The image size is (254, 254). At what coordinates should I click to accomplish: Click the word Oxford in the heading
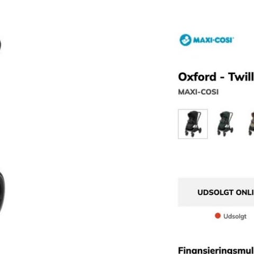click(x=197, y=77)
